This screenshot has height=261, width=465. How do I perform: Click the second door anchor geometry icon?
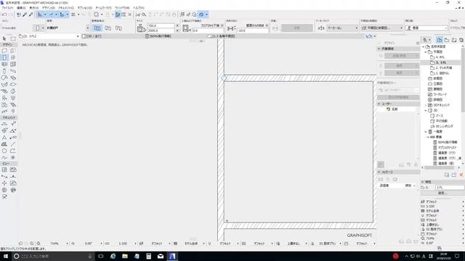(x=108, y=28)
